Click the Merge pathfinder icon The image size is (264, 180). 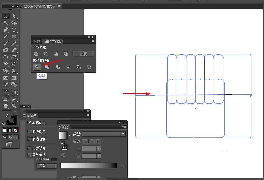[x=57, y=67]
